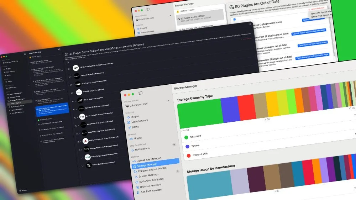Open Compare System Profiles utility
The image size is (356, 200).
pos(150,170)
